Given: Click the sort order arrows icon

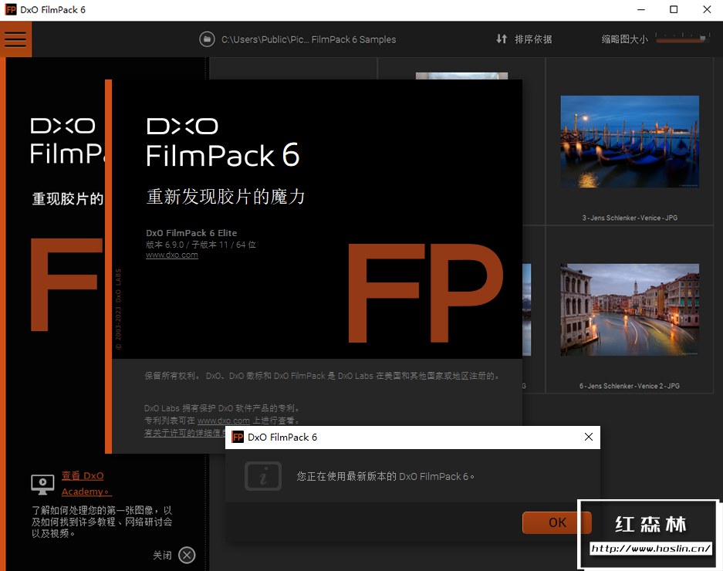Looking at the screenshot, I should click(x=502, y=39).
